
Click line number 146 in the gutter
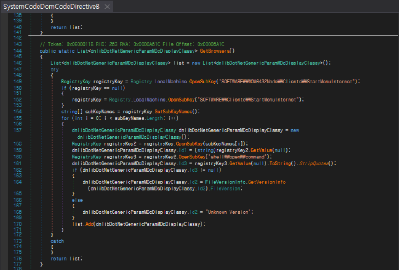click(x=18, y=62)
